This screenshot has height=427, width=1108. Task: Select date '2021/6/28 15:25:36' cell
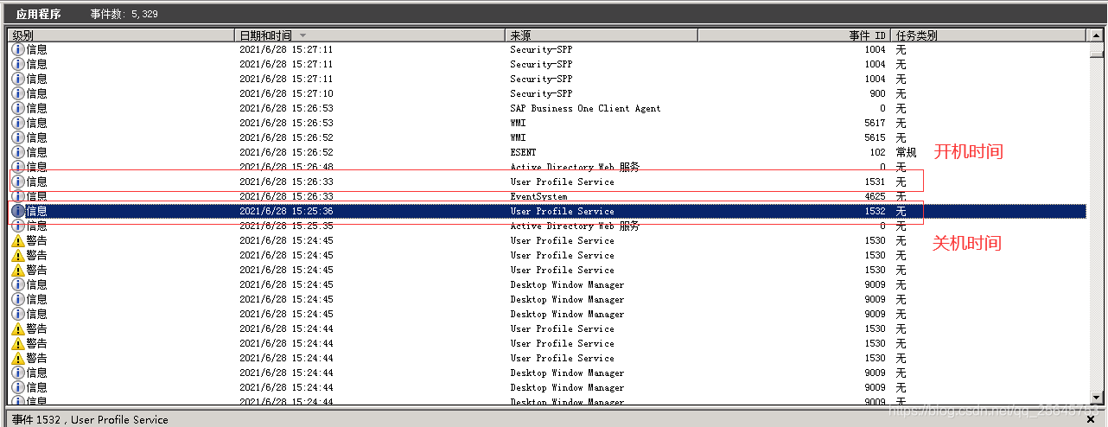pos(286,211)
